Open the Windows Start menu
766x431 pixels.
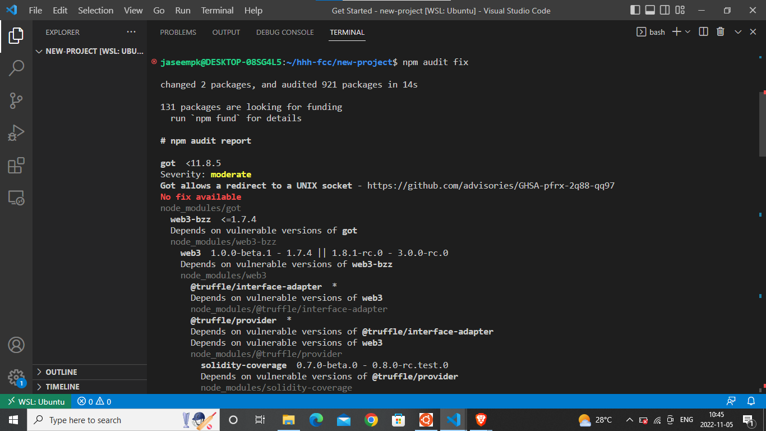click(13, 420)
